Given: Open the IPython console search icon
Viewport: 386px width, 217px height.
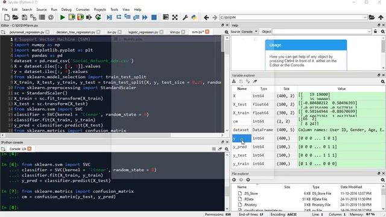Looking at the screenshot, I should pos(227,149).
